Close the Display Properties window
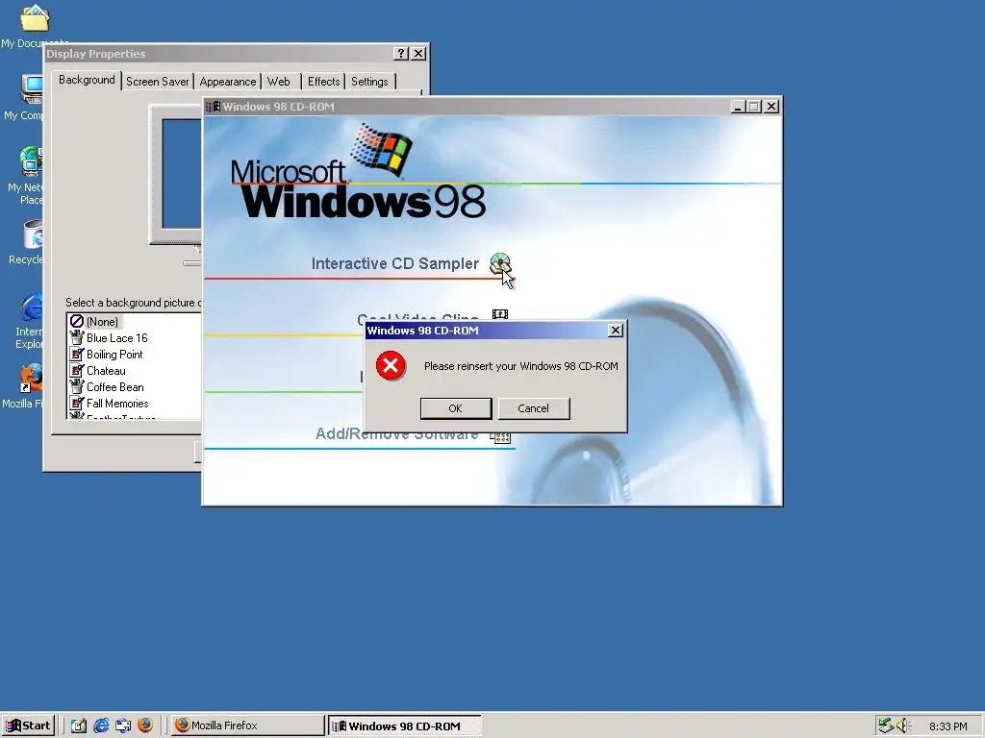The height and width of the screenshot is (738, 985). pos(418,54)
